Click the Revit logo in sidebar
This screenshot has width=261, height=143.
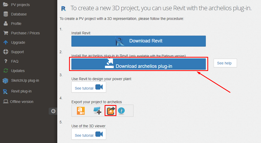coord(5,91)
